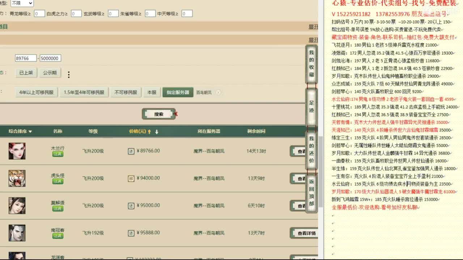Click the 名称 column header
Image resolution: width=463 pixels, height=260 pixels.
pyautogui.click(x=58, y=131)
